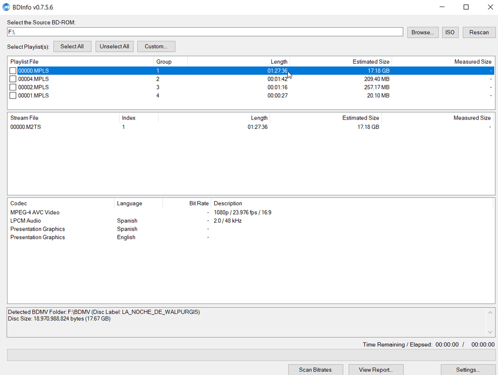Click the Detected BDMV Folder log line
Screen dimensions: 498x375
point(104,312)
